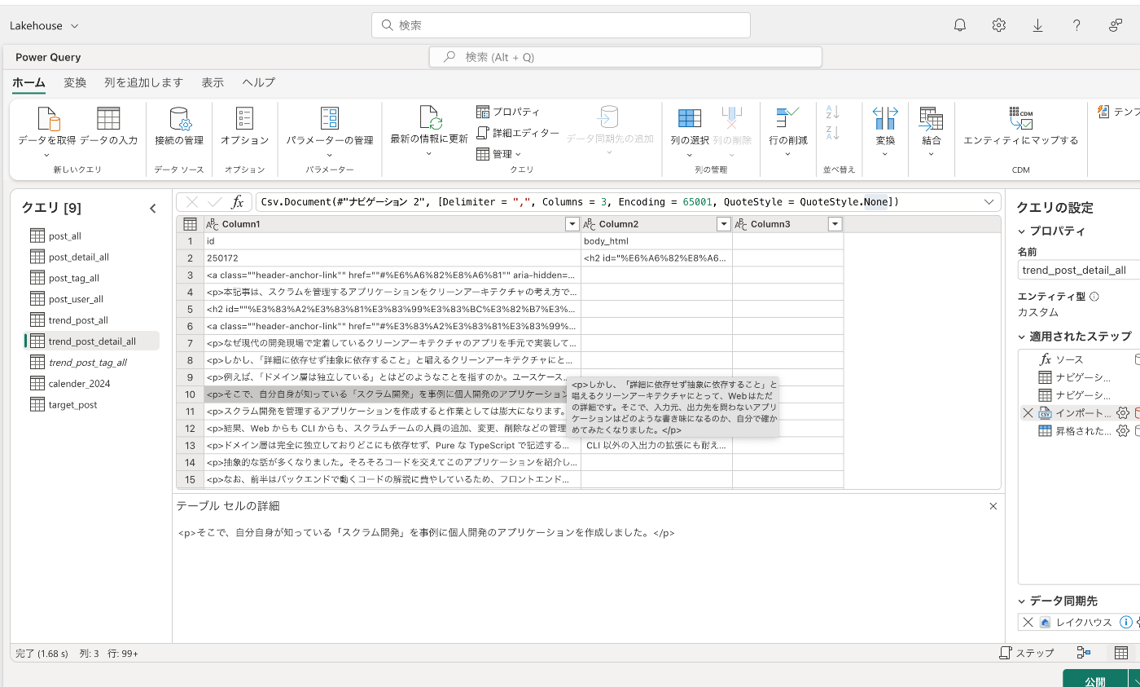Click the download icon in top bar
Image resolution: width=1140 pixels, height=687 pixels.
click(x=1038, y=25)
